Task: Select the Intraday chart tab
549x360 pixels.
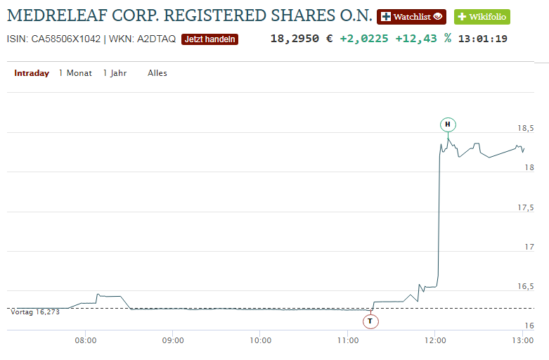Action: click(32, 73)
